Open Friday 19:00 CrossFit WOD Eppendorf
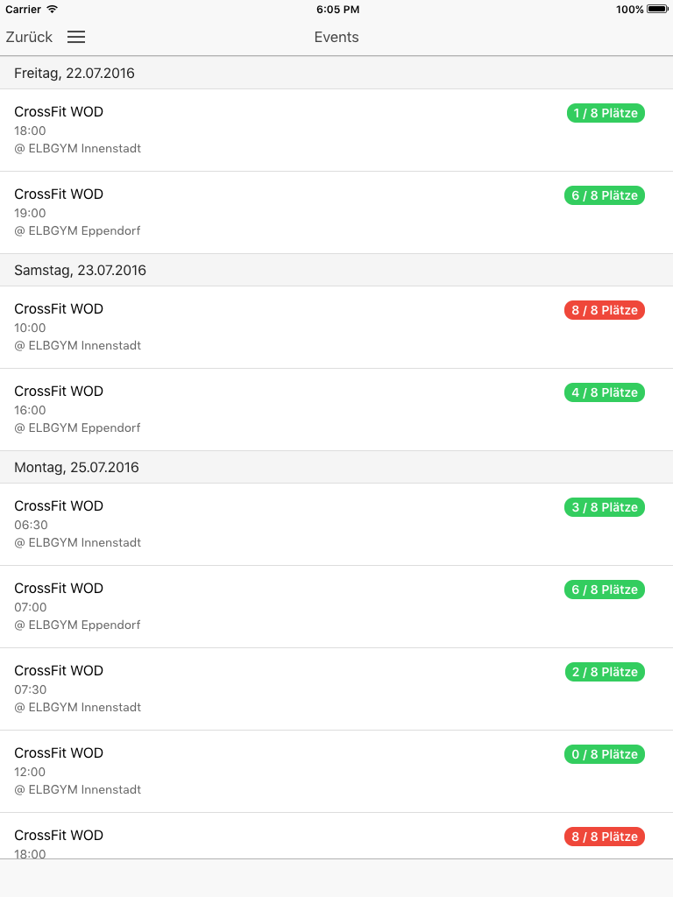Screen dimensions: 673x897 [336, 212]
